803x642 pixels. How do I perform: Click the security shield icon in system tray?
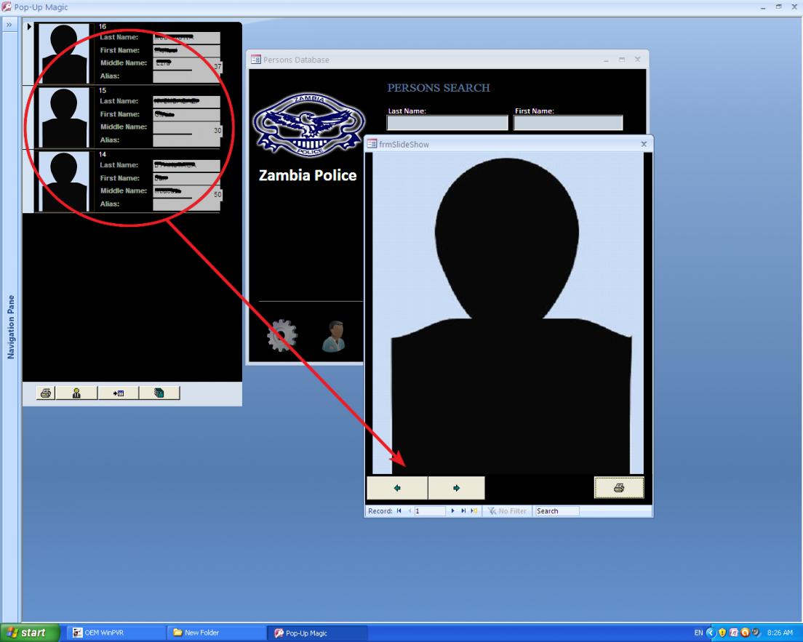(722, 633)
